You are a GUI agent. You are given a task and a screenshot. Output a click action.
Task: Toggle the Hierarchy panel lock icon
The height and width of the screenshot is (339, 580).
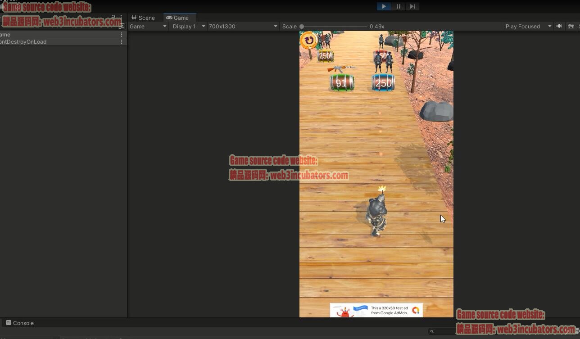[x=113, y=18]
